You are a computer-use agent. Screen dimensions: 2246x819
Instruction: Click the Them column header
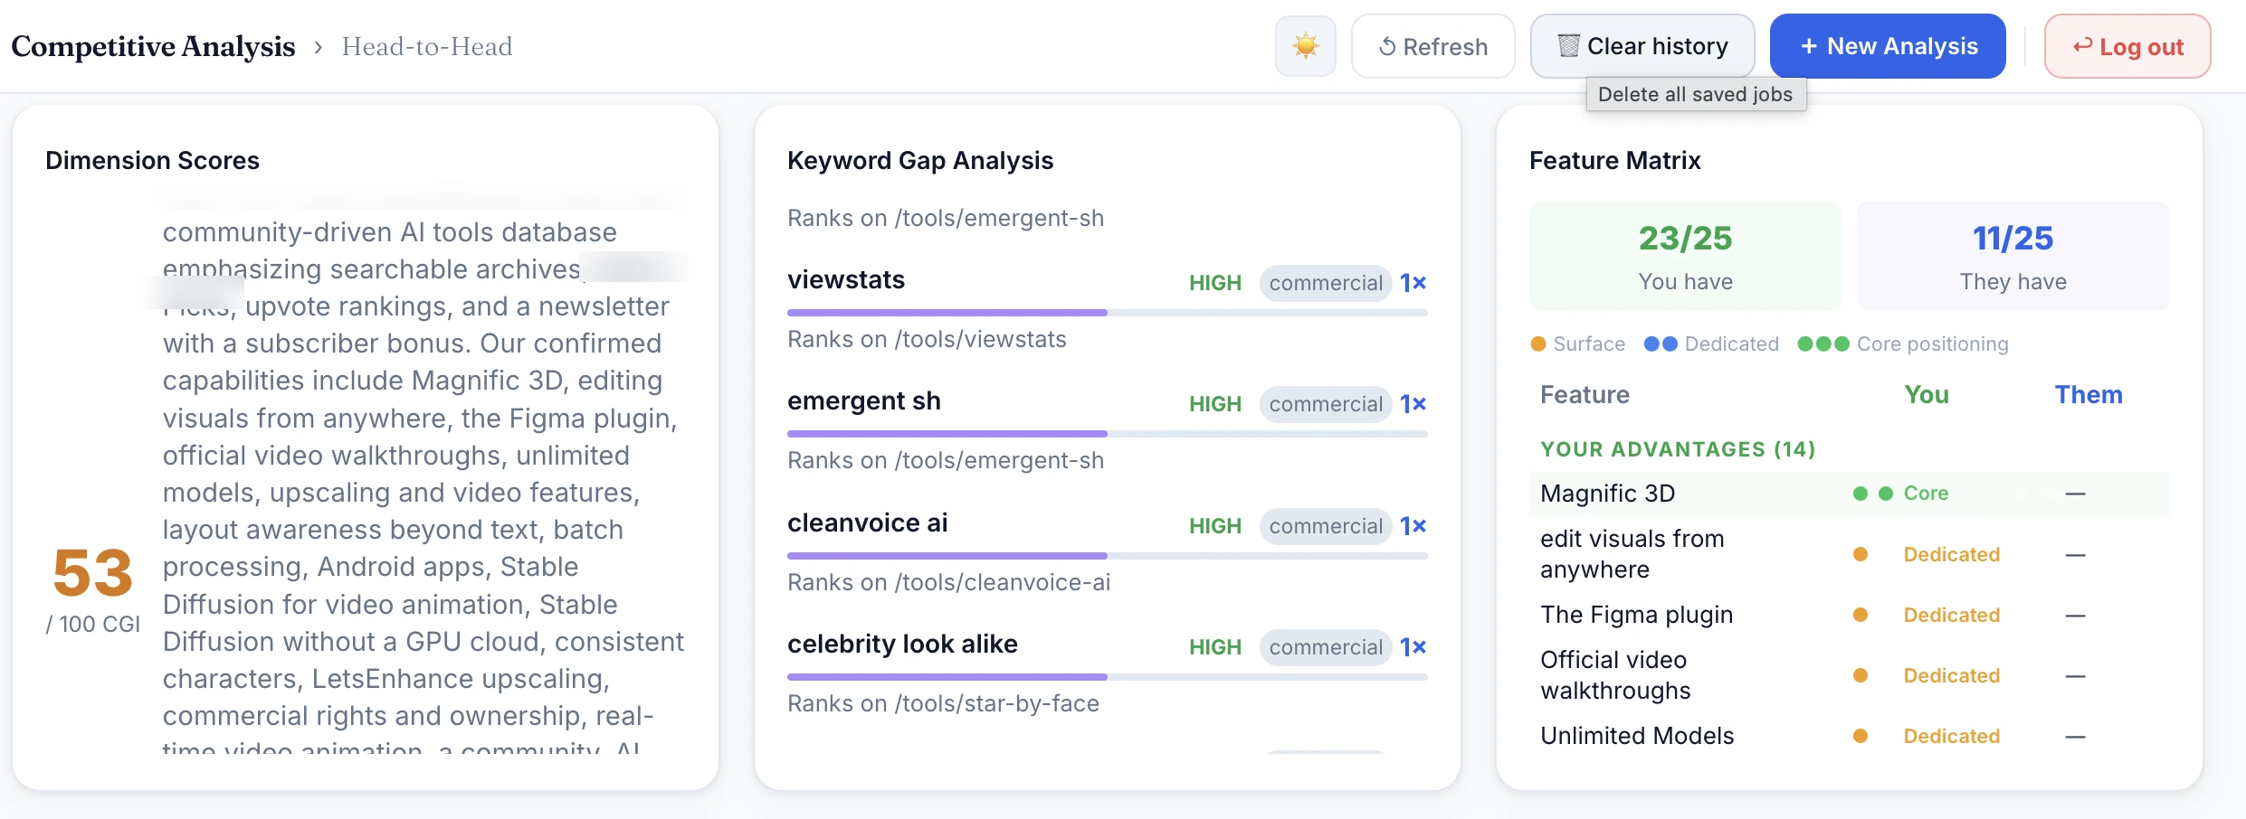2089,395
